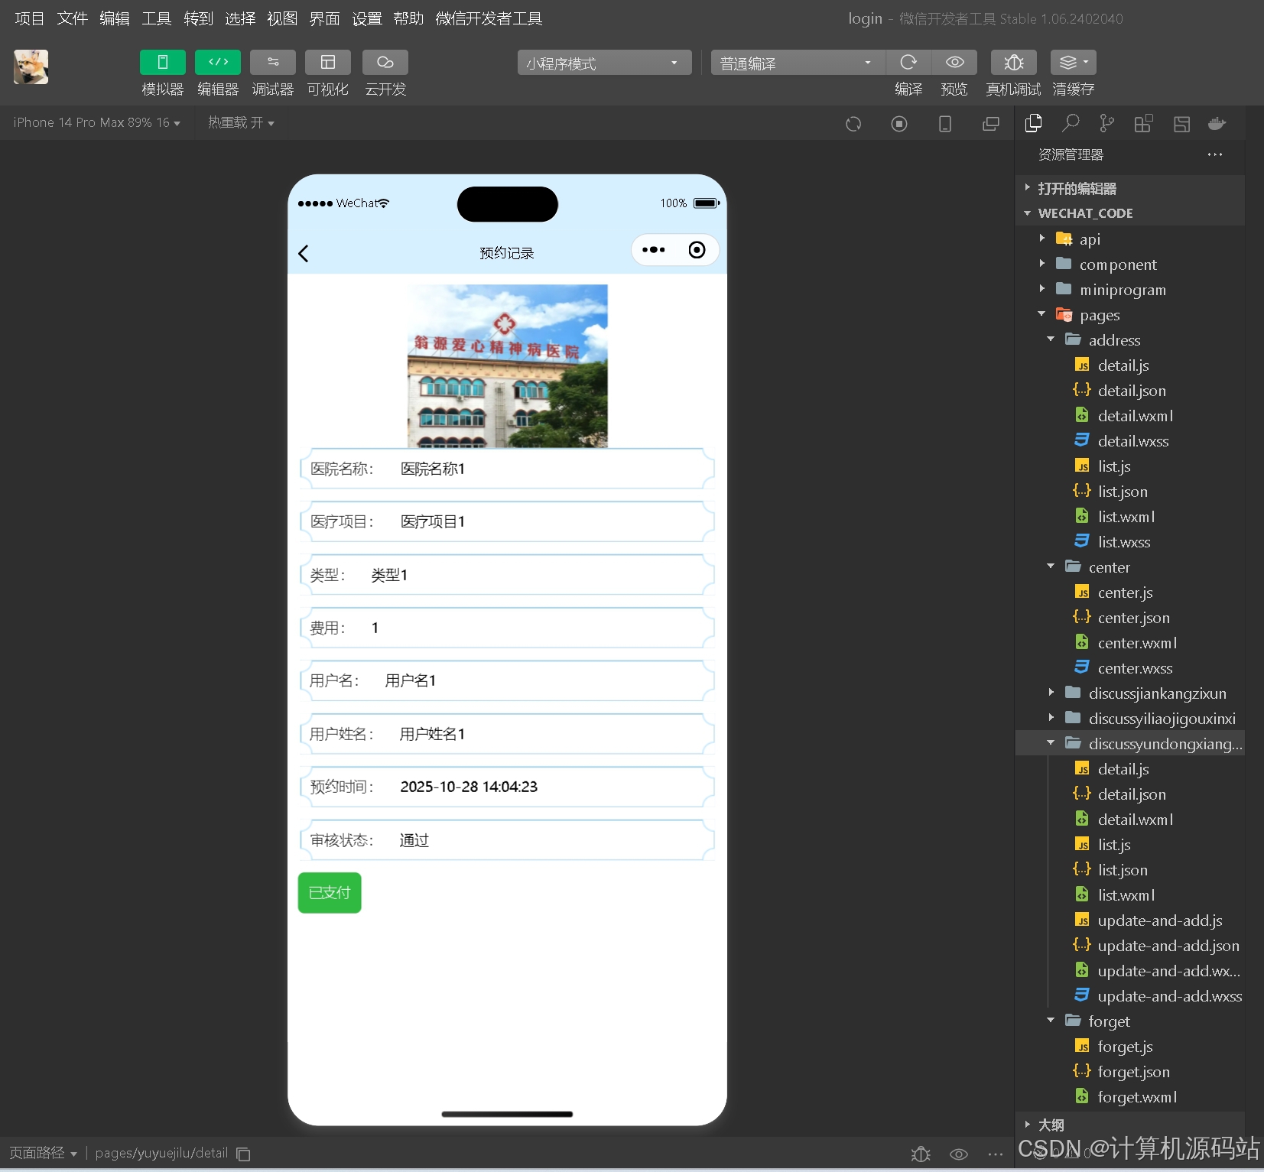Collapse the forget folder
1264x1172 pixels.
pyautogui.click(x=1130, y=1021)
